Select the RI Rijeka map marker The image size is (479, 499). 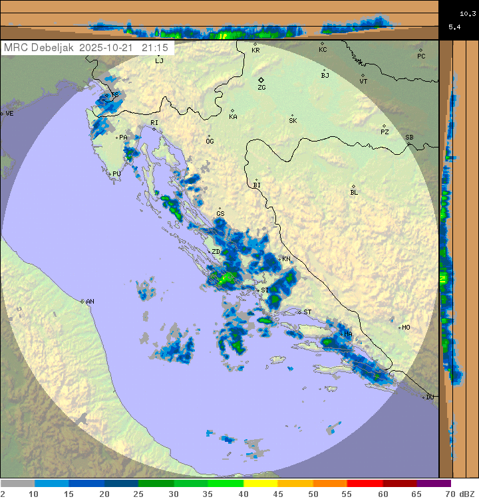(154, 129)
